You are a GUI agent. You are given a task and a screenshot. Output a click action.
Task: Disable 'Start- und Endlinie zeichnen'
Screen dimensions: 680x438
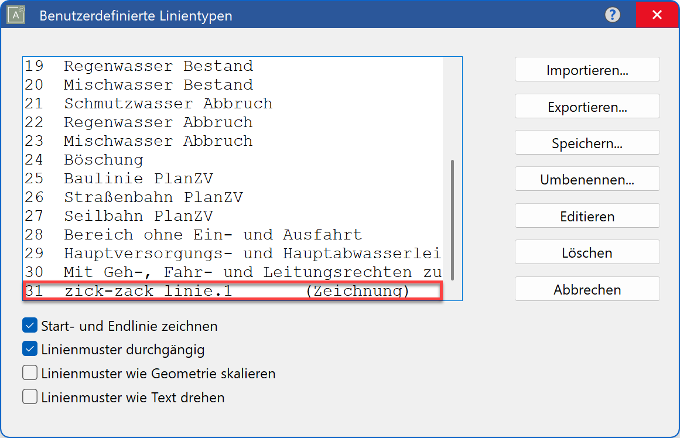[29, 326]
